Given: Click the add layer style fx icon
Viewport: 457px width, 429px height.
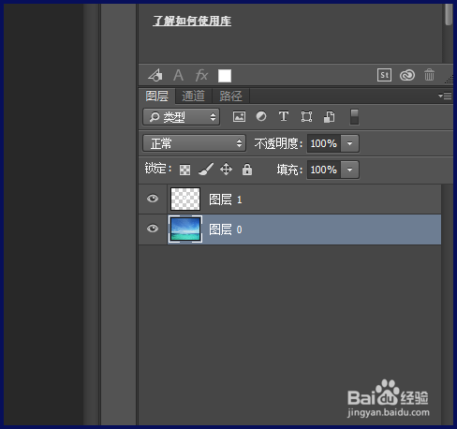Looking at the screenshot, I should point(201,75).
